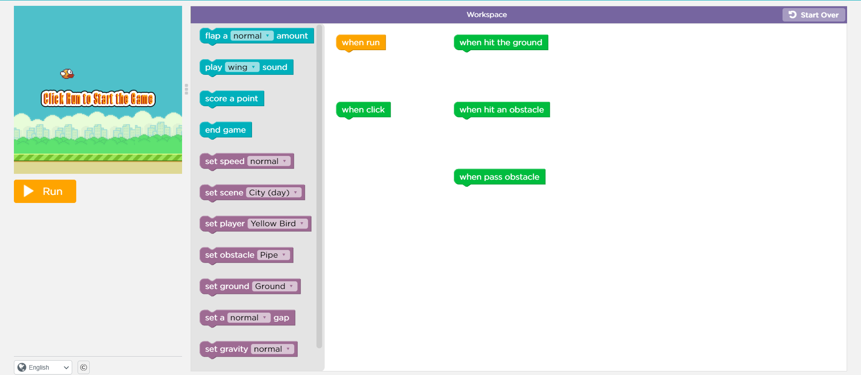Screen dimensions: 861x375
Task: Open the 'Pipe' obstacle dropdown
Action: (273, 255)
